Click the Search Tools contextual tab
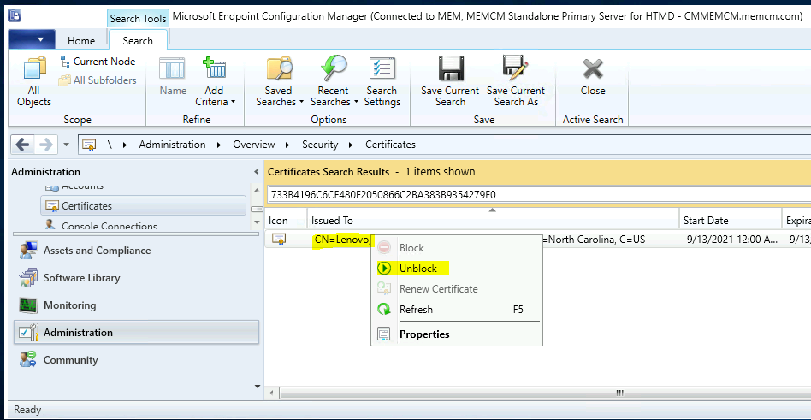The image size is (811, 420). point(138,19)
